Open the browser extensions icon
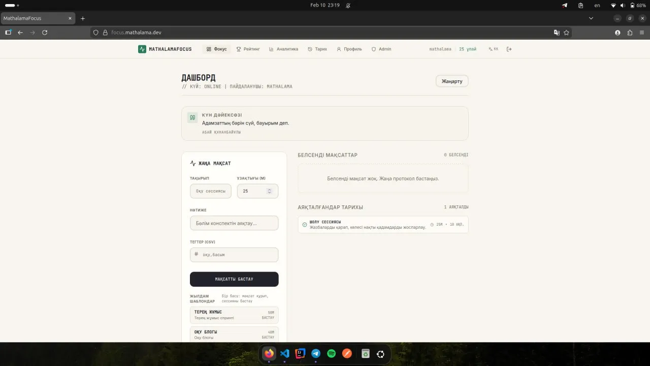Image resolution: width=650 pixels, height=366 pixels. click(x=630, y=33)
